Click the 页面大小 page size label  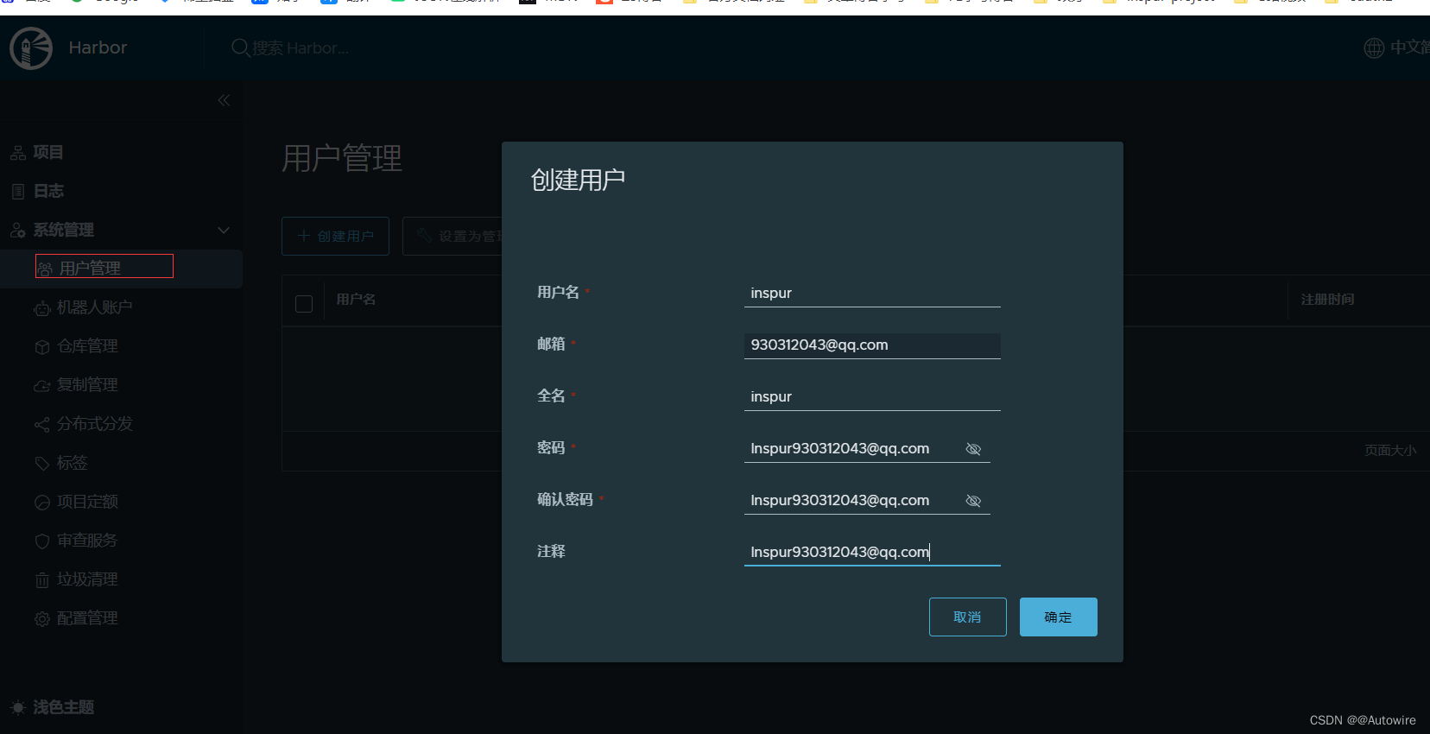pyautogui.click(x=1390, y=450)
